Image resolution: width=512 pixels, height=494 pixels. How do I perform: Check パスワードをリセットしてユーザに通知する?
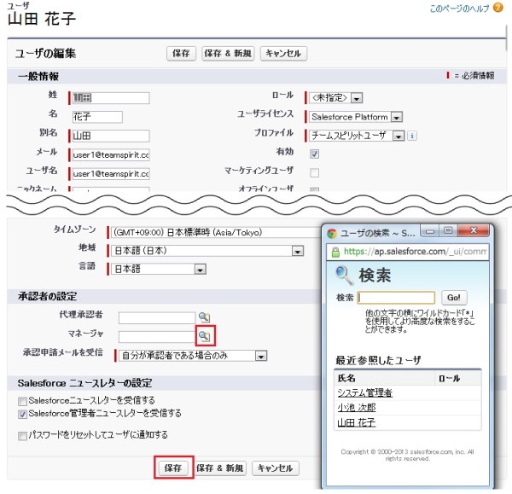pyautogui.click(x=22, y=436)
